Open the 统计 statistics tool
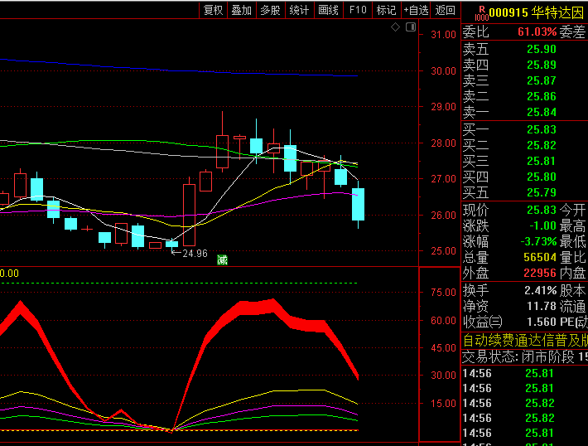Viewport: 588px width, 446px height. tap(300, 10)
